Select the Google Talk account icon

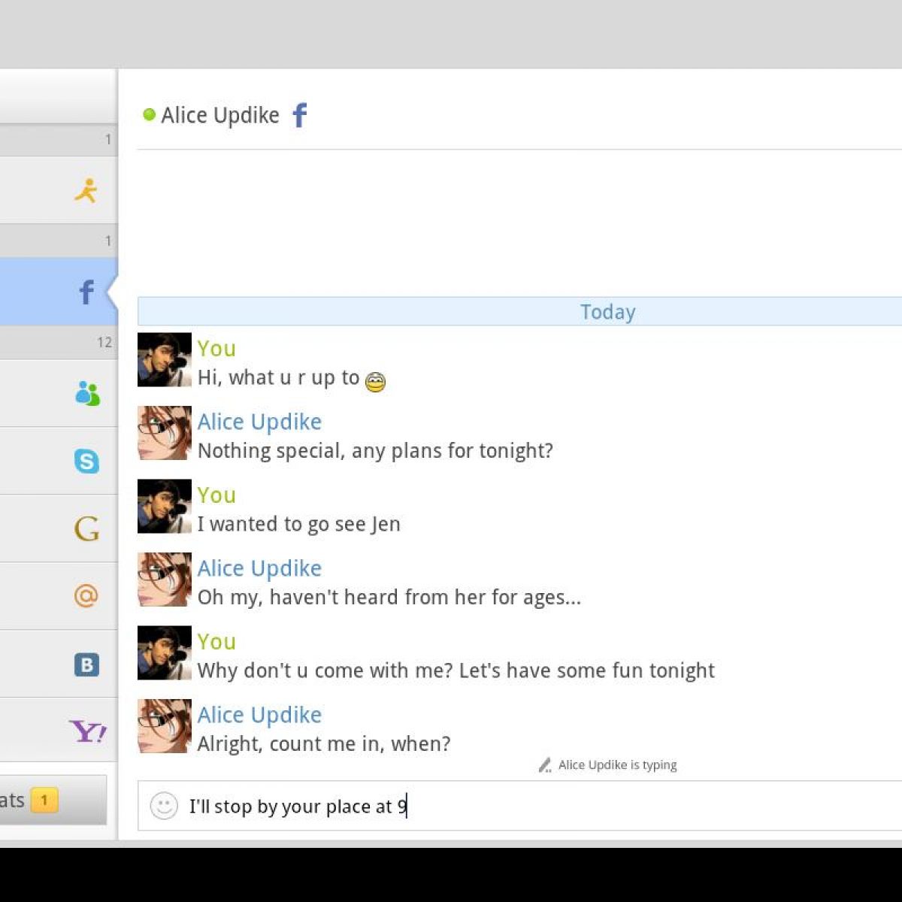click(x=86, y=528)
